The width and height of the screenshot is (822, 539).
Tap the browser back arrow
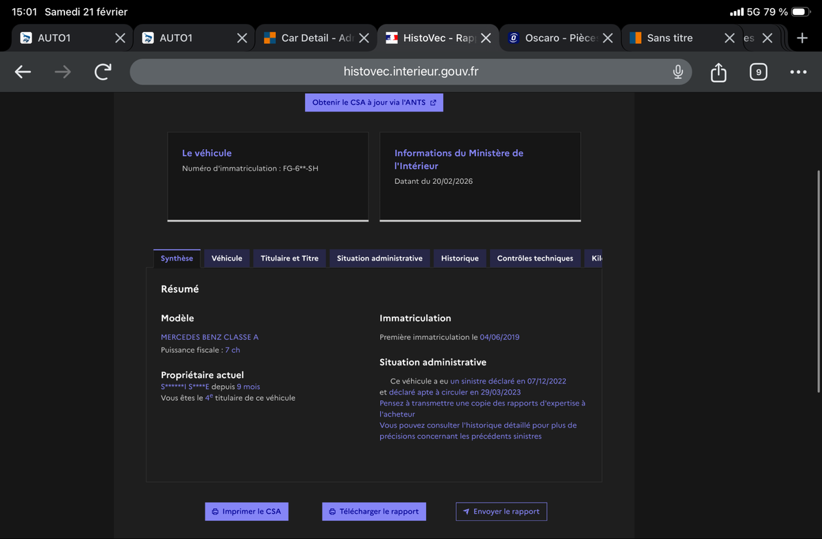[23, 72]
